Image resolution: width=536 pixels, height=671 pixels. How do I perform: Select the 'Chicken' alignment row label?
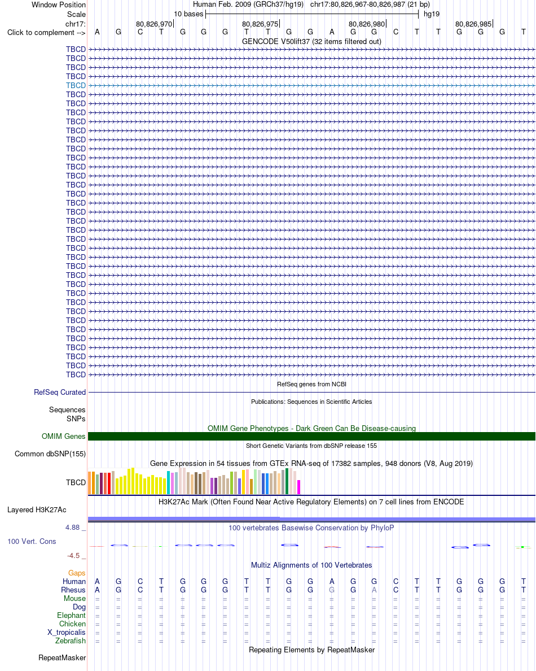click(72, 624)
